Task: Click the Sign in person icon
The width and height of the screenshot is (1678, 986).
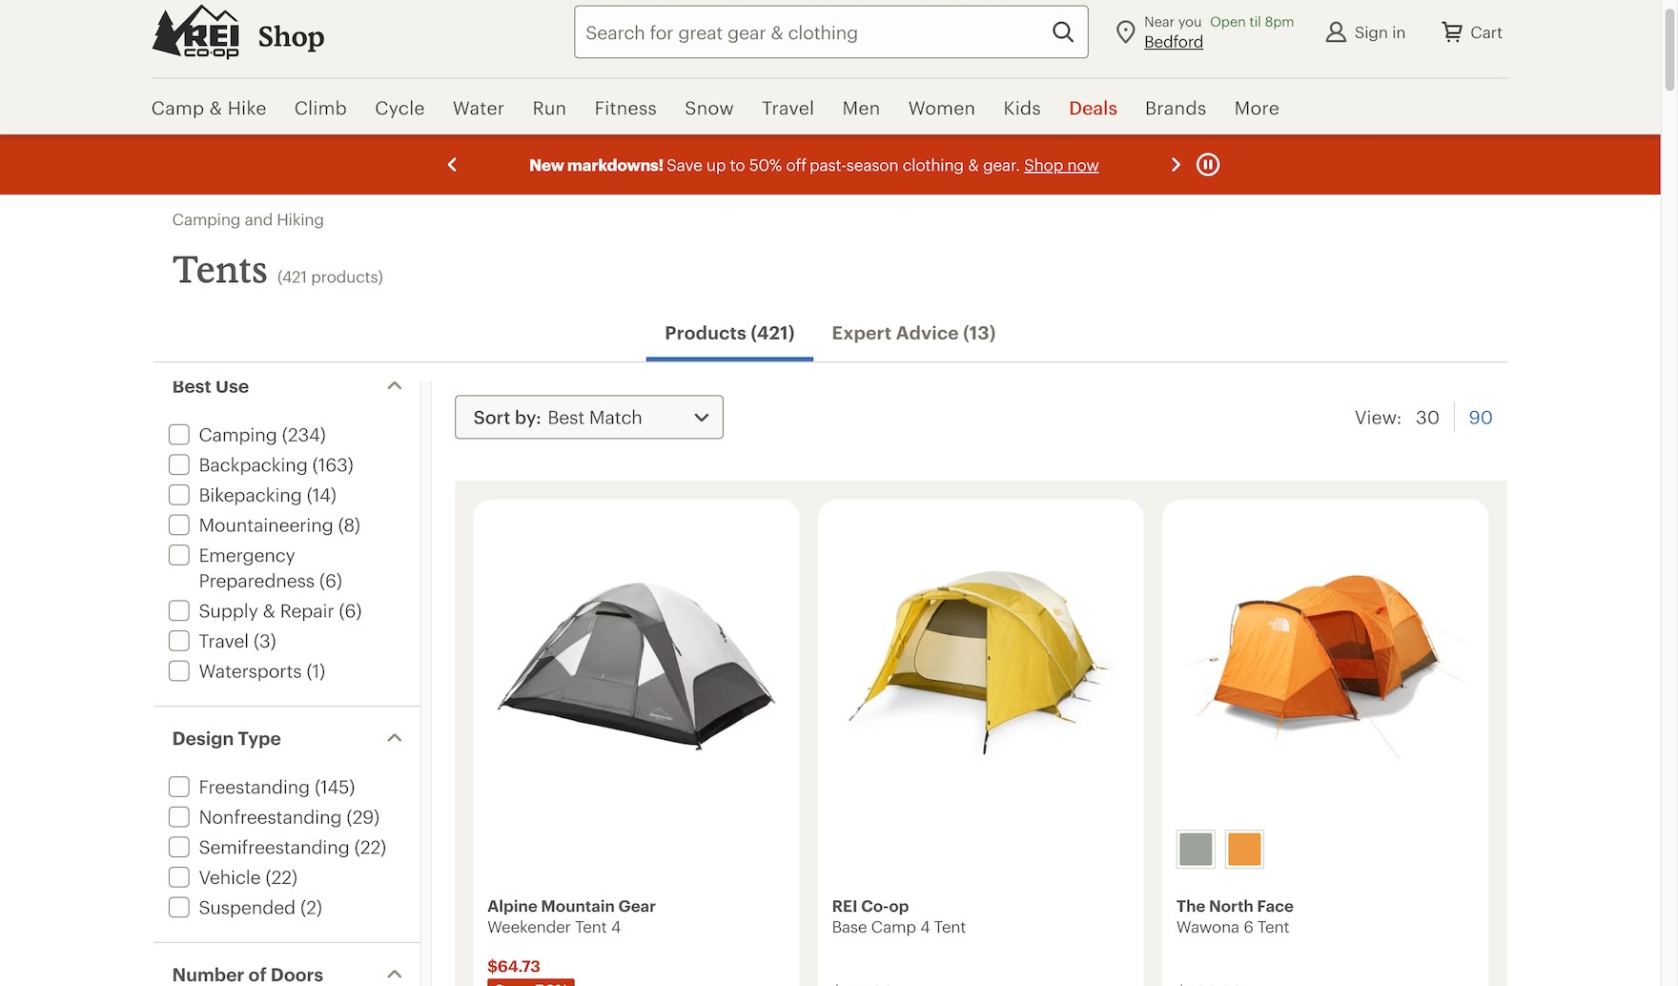Action: (1336, 32)
